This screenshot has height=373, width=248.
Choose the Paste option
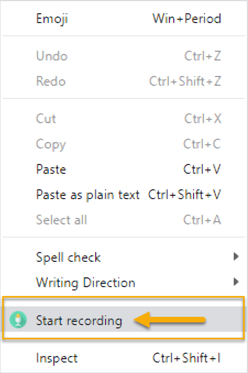pyautogui.click(x=124, y=169)
